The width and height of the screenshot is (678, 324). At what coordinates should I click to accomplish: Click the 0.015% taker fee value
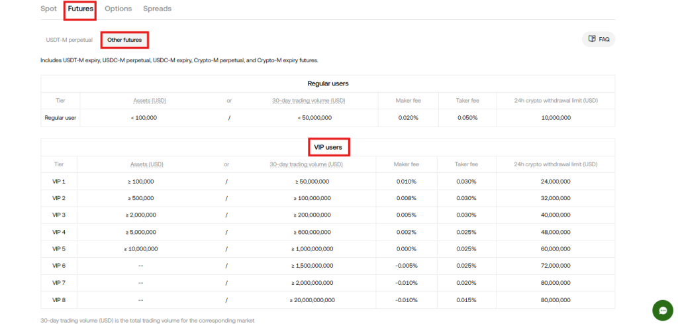click(467, 299)
